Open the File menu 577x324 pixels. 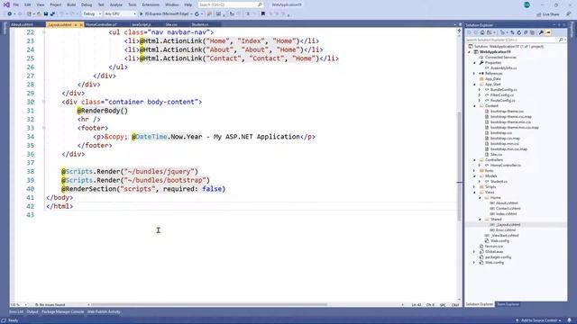tap(16, 4)
